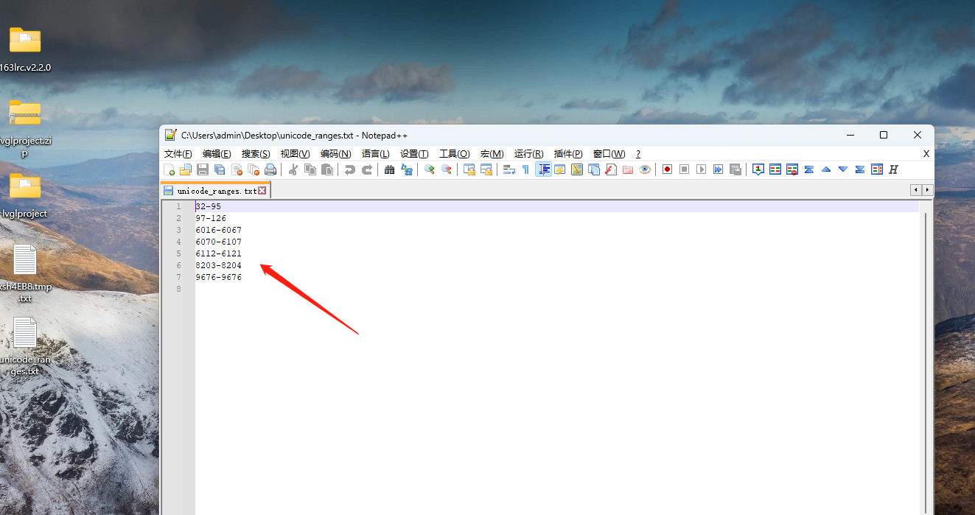Close the unicode_ranges.txt tab with red X
The height and width of the screenshot is (515, 975).
262,191
